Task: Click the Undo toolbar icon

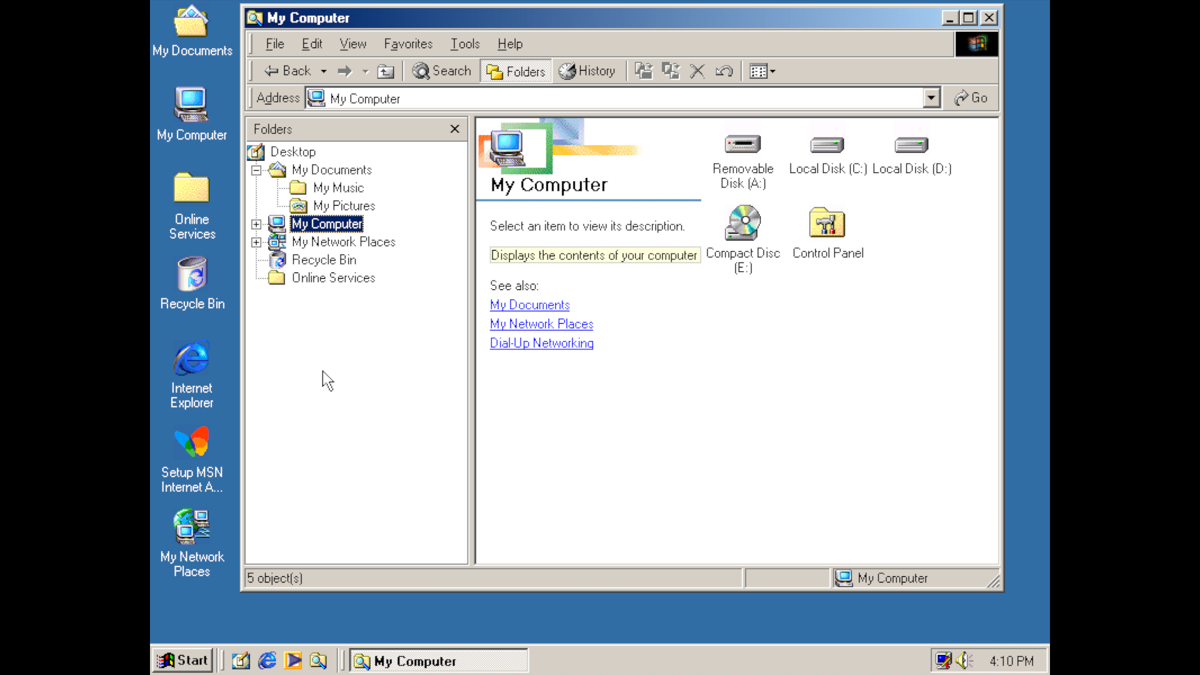Action: 724,71
